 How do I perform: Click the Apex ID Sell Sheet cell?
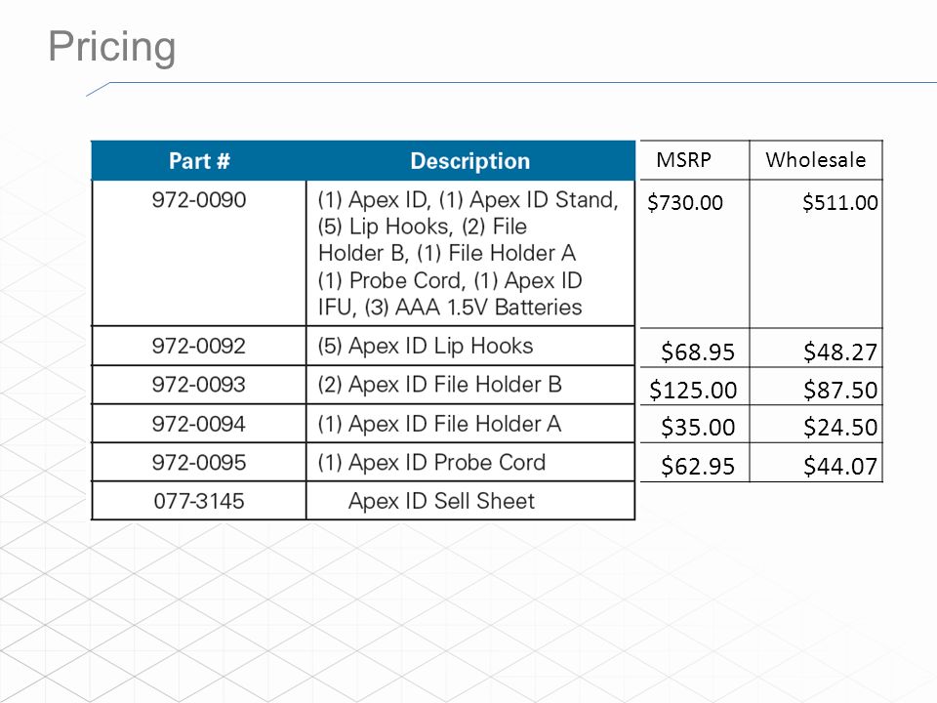(470, 500)
